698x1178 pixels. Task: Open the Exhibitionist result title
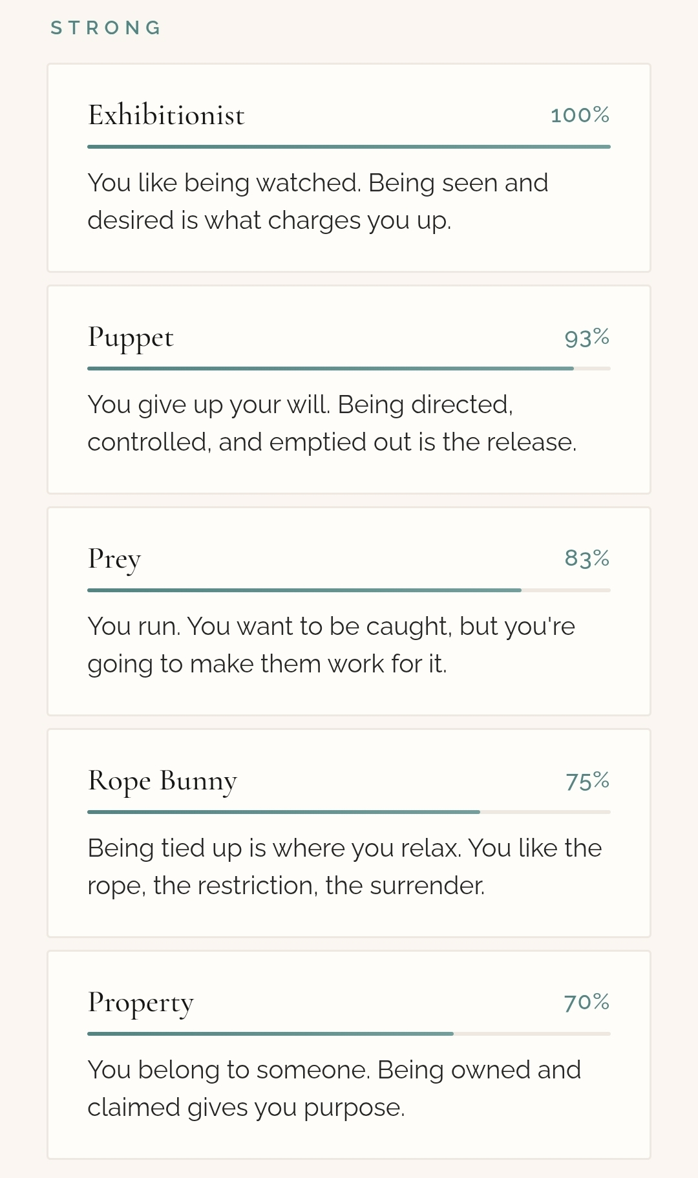pyautogui.click(x=166, y=115)
